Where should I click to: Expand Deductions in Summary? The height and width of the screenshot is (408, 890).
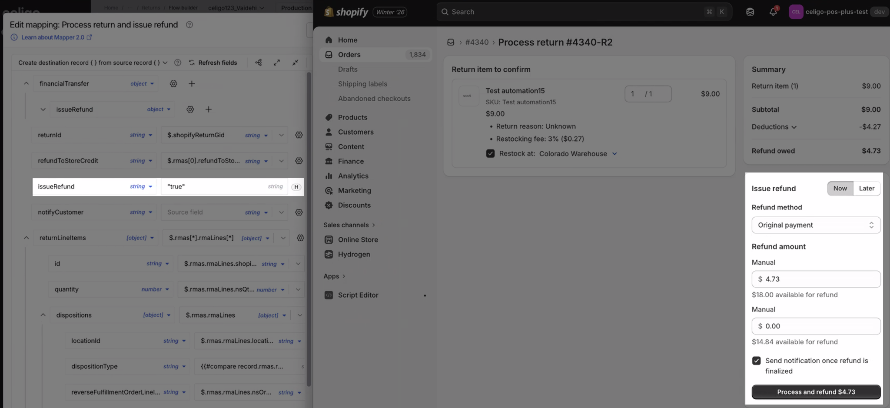click(x=774, y=127)
